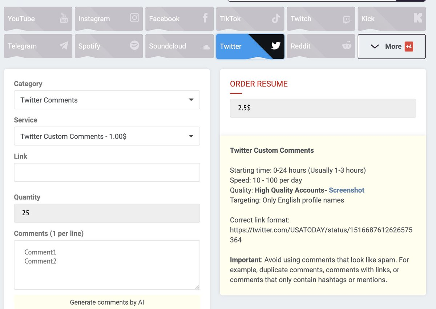436x309 pixels.
Task: Switch to the Reddit tab
Action: (312, 46)
